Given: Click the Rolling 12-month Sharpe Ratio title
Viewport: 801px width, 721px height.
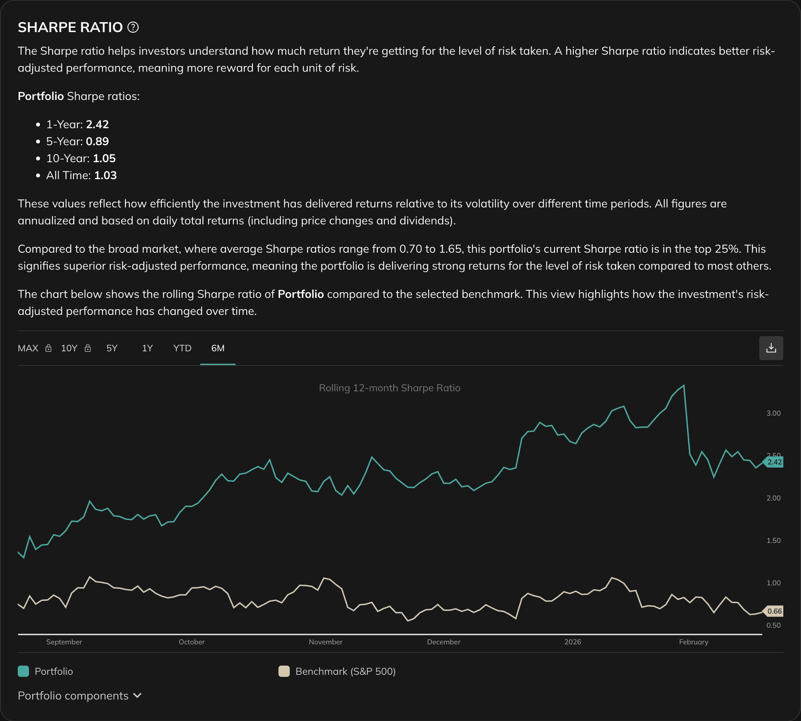Looking at the screenshot, I should coord(390,388).
